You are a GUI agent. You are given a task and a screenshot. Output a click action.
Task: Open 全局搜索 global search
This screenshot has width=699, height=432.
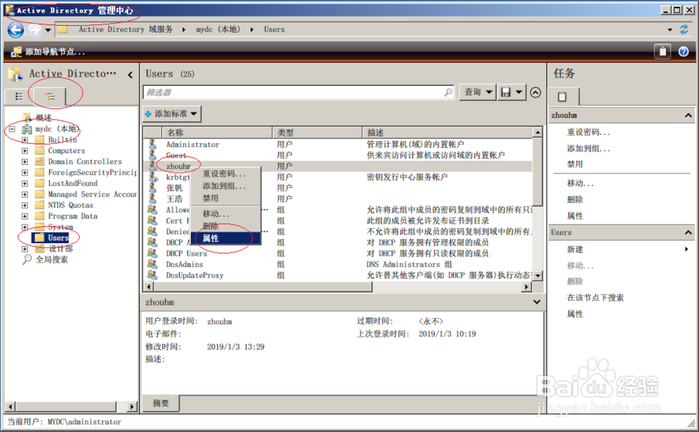[x=52, y=259]
